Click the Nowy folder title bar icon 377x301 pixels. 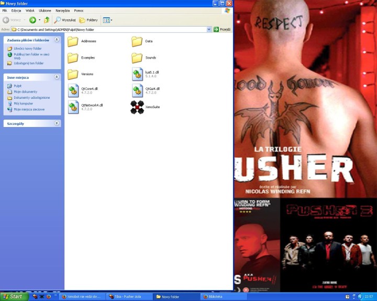(x=3, y=3)
